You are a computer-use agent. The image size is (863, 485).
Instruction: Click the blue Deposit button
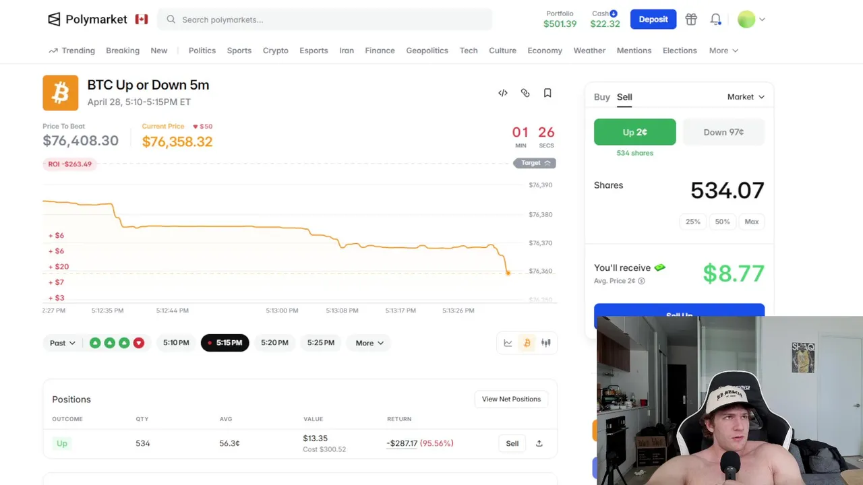pos(653,20)
